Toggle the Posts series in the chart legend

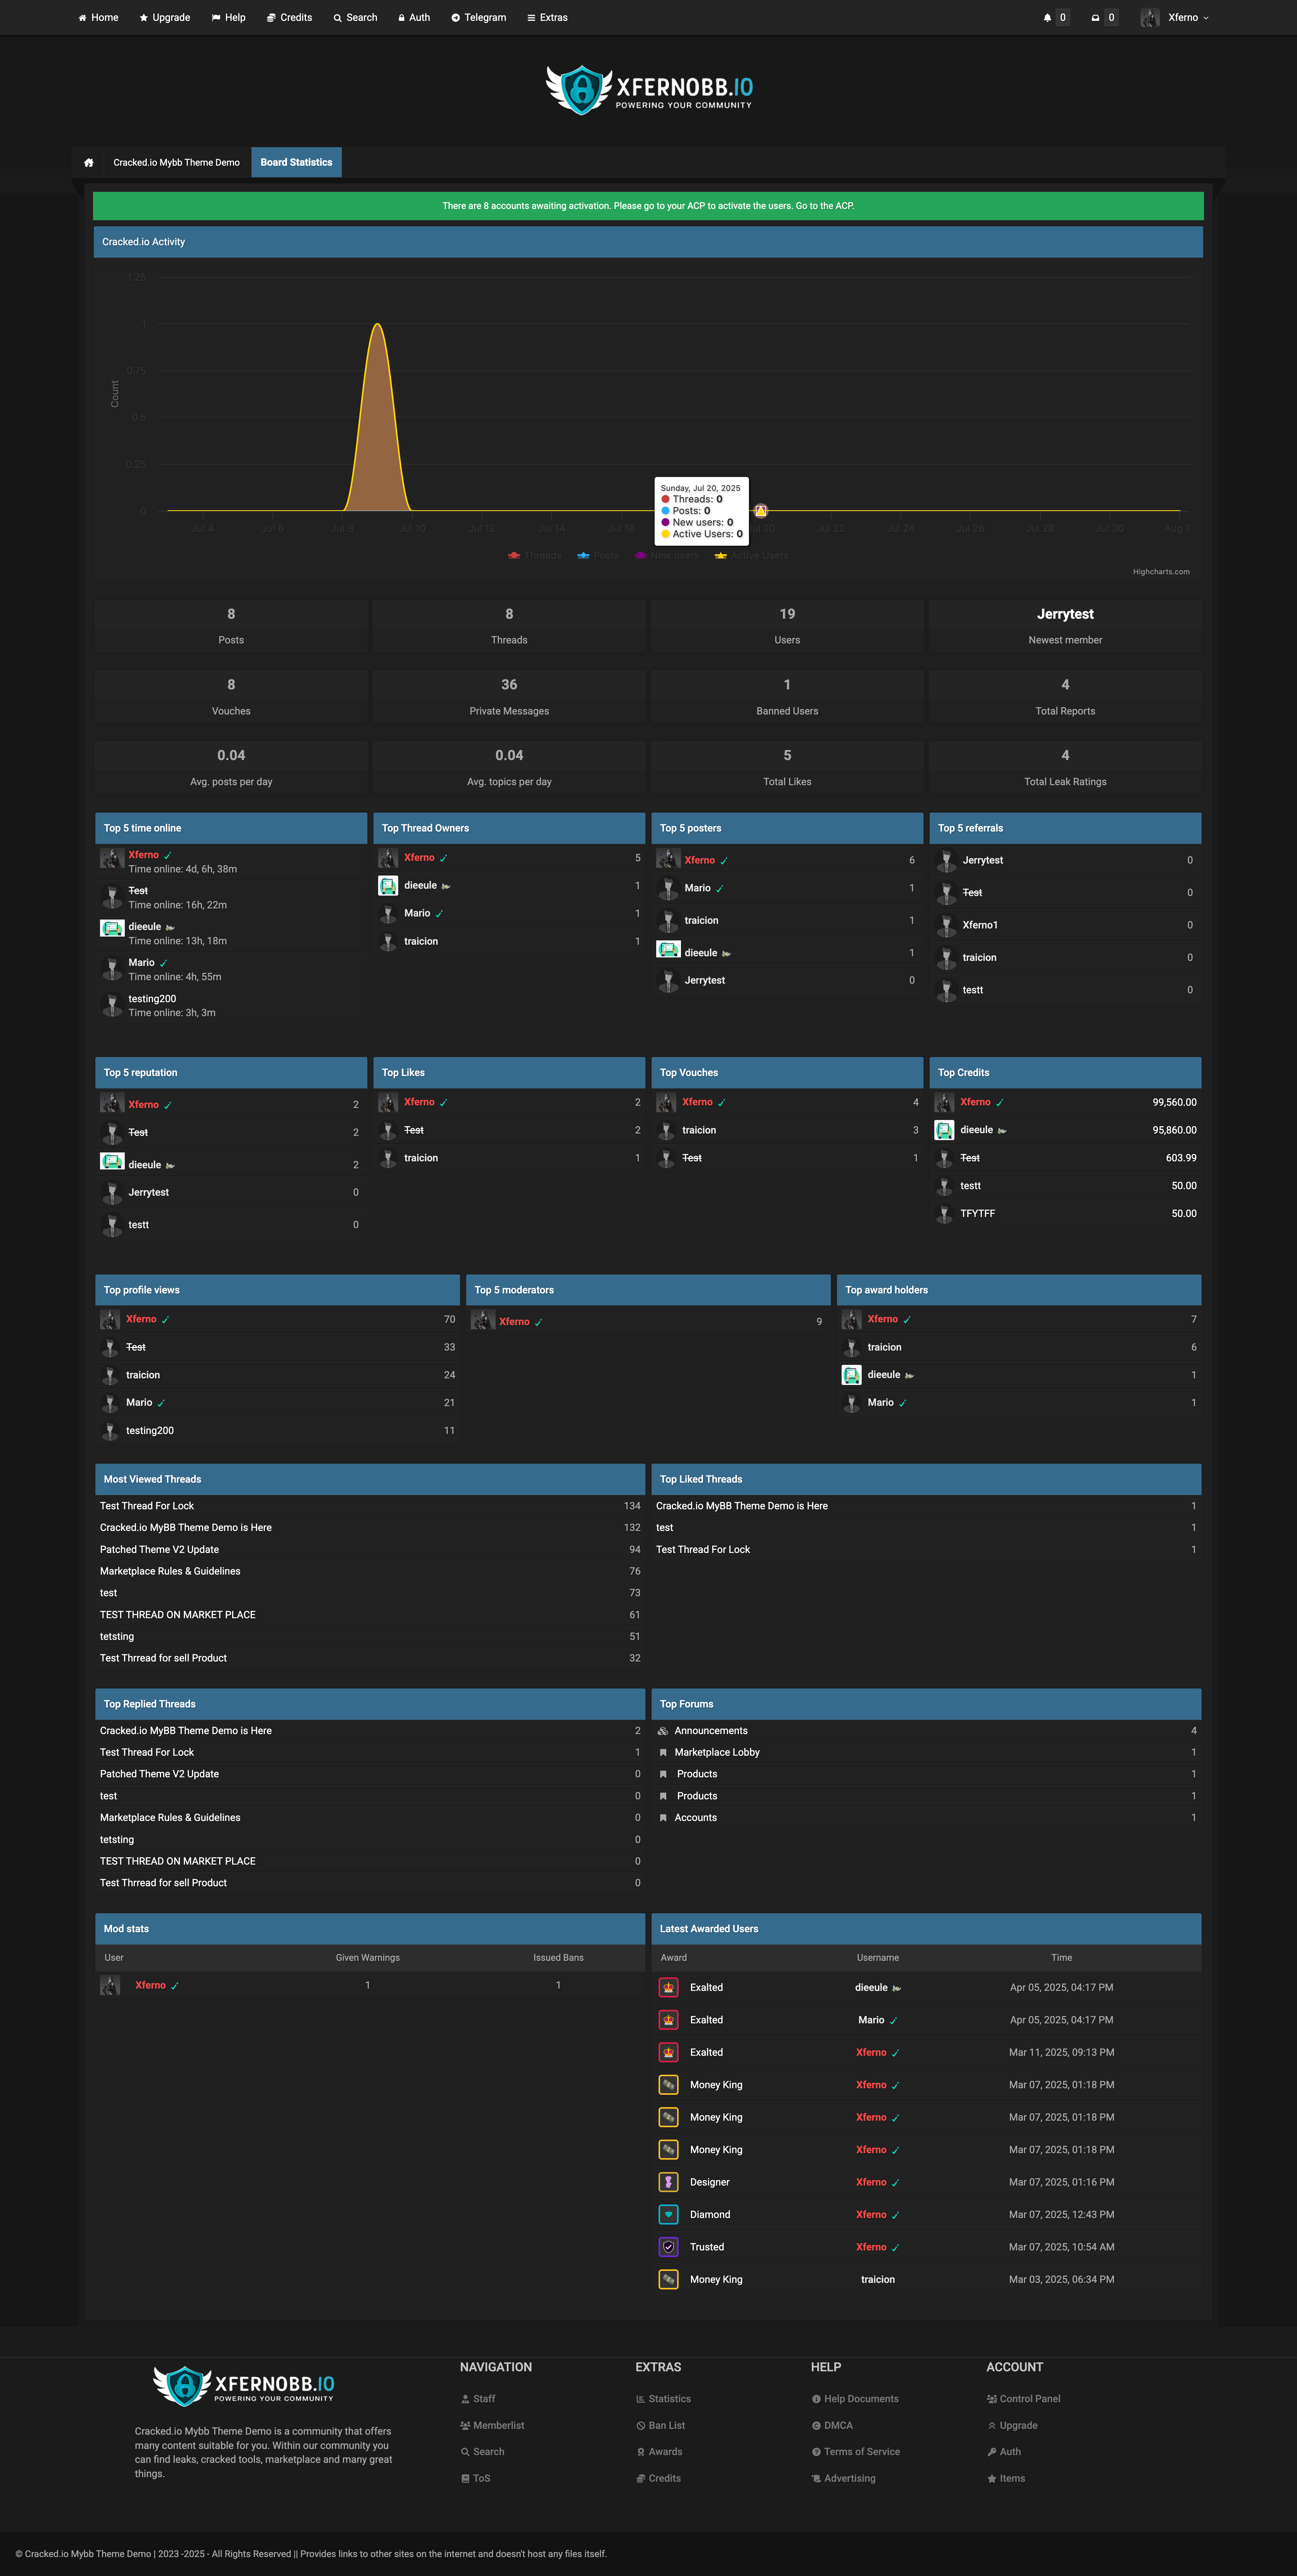(597, 555)
